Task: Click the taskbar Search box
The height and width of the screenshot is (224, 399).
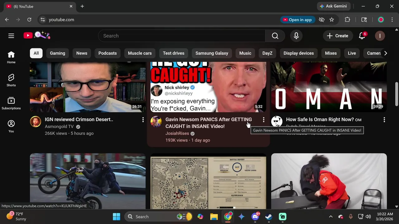Action: [x=159, y=217]
